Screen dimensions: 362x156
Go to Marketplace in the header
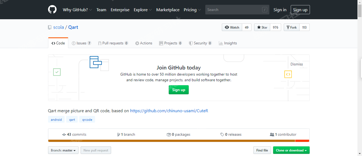168,10
